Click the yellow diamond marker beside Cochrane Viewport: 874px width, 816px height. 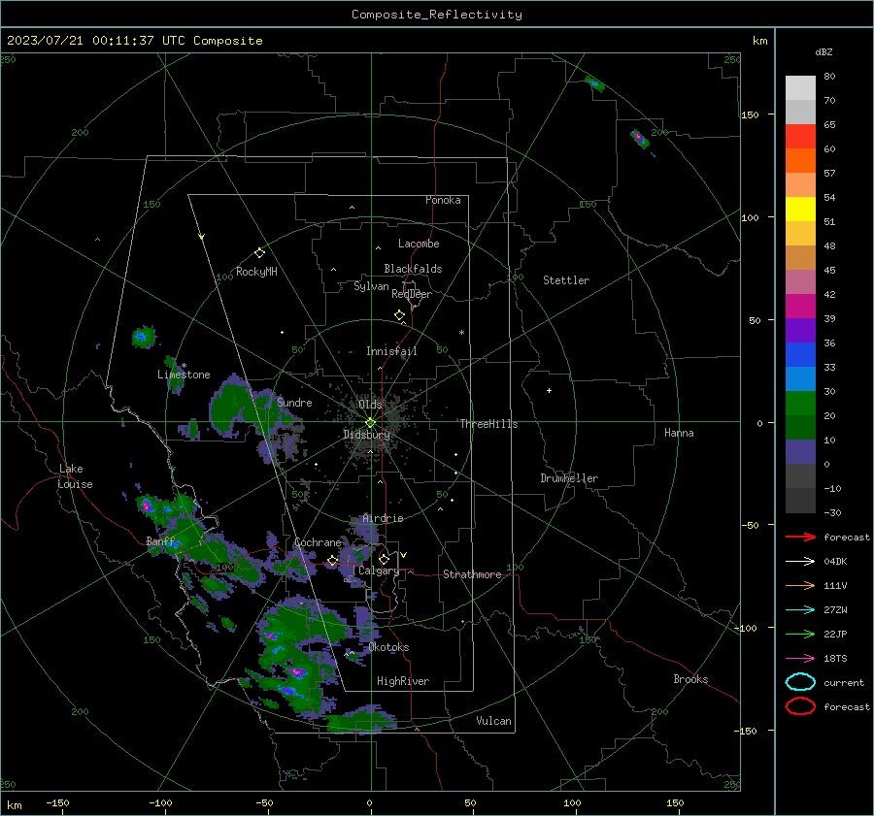click(x=332, y=561)
